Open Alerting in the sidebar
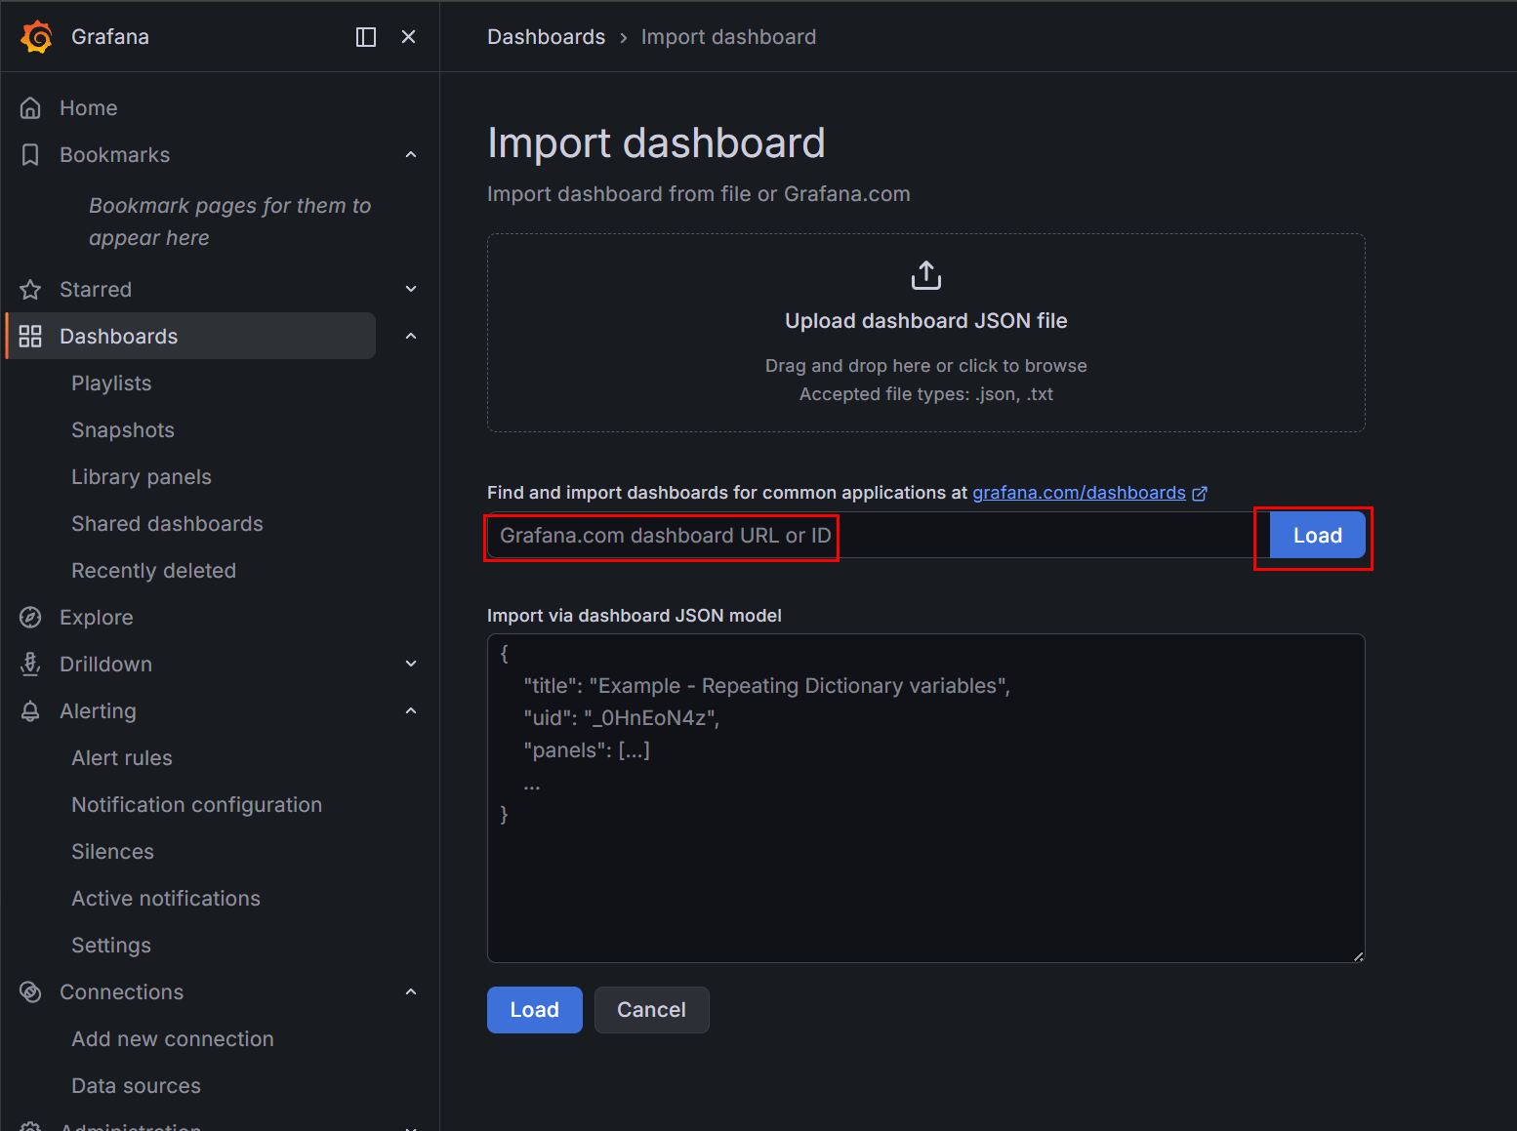Screen dimensions: 1517x1131 (98, 711)
